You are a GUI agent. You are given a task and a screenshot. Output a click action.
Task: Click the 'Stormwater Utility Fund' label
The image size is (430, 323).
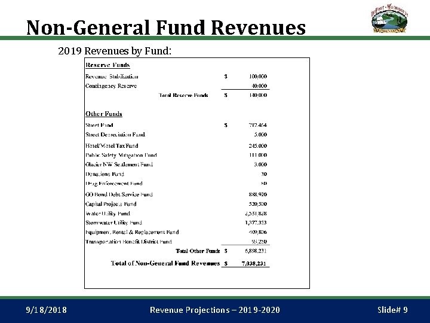coord(114,223)
